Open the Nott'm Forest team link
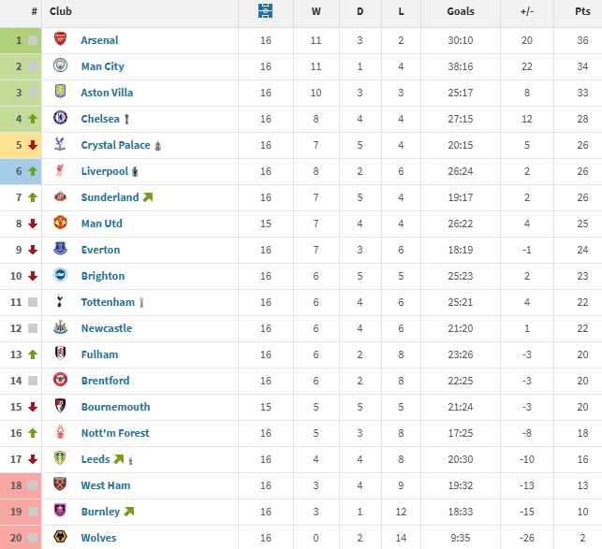The height and width of the screenshot is (549, 602). point(114,433)
